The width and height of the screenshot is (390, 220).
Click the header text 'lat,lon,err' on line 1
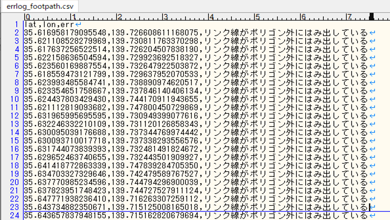(49, 24)
